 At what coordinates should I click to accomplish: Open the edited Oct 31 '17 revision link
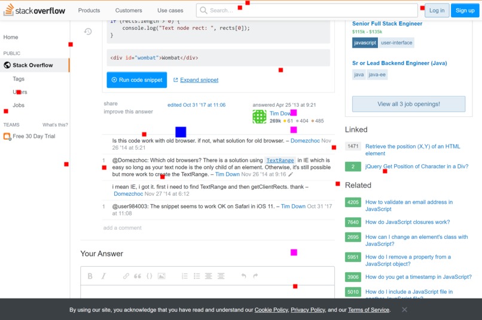point(196,105)
